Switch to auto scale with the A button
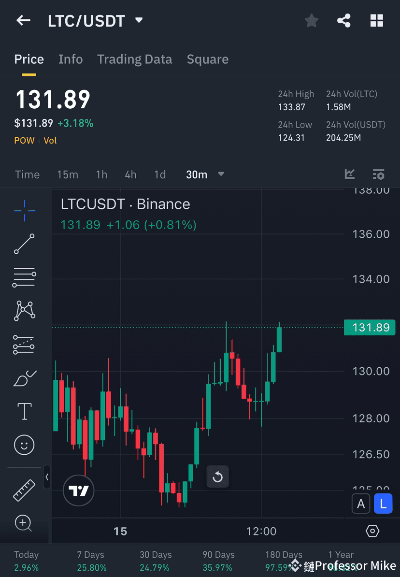Viewport: 400px width, 577px height. point(361,504)
